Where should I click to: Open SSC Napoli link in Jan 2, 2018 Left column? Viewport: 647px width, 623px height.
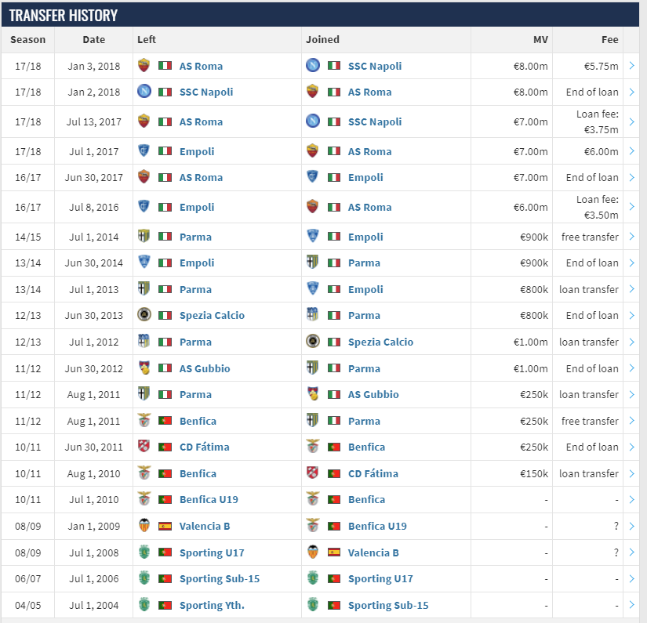point(205,92)
